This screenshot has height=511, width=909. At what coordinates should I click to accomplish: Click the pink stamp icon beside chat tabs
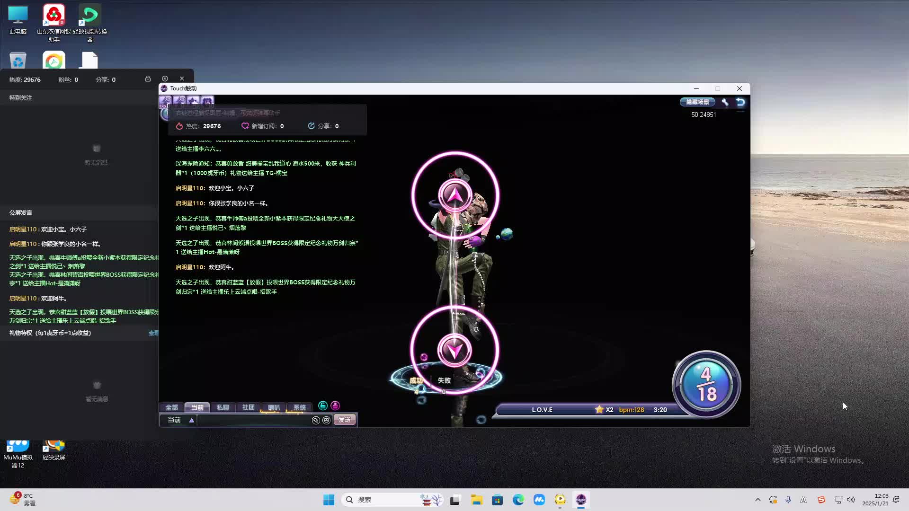tap(335, 406)
